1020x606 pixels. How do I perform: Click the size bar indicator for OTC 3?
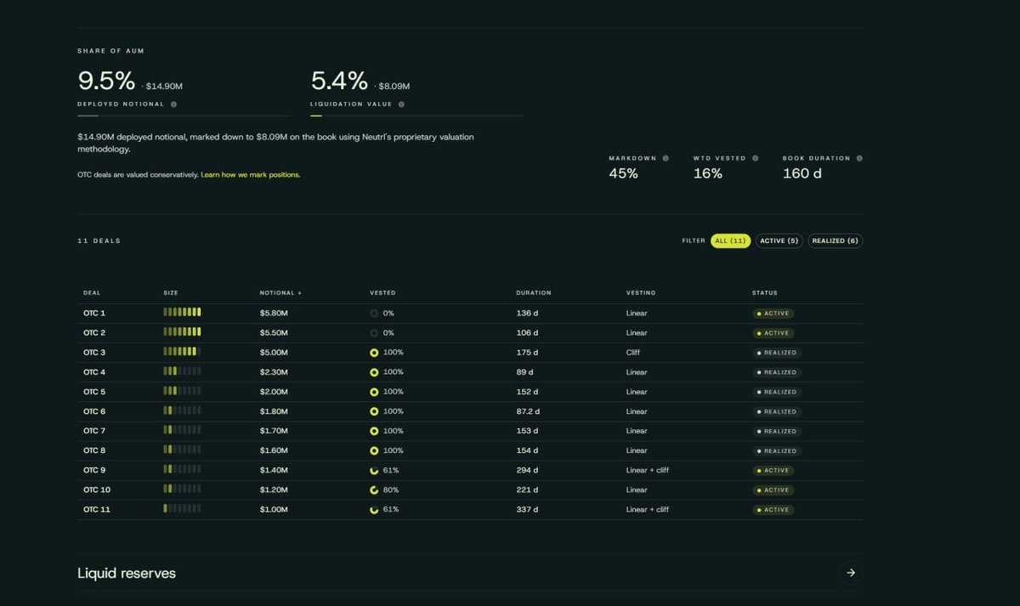[182, 352]
